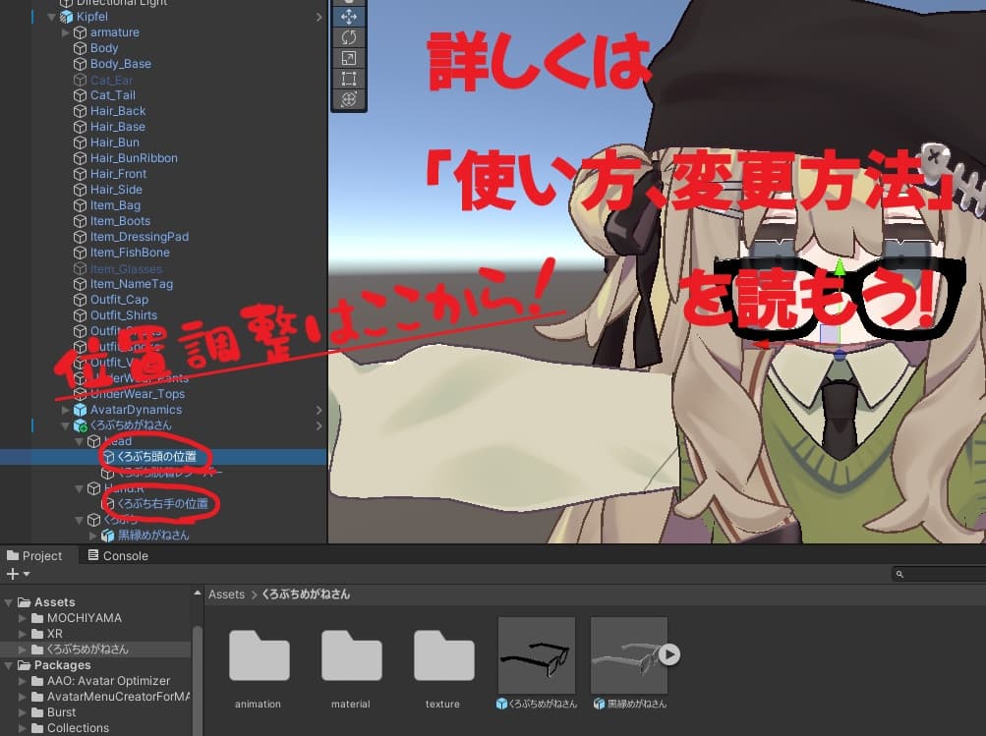The height and width of the screenshot is (736, 986).
Task: Open the material folder
Action: (x=351, y=656)
